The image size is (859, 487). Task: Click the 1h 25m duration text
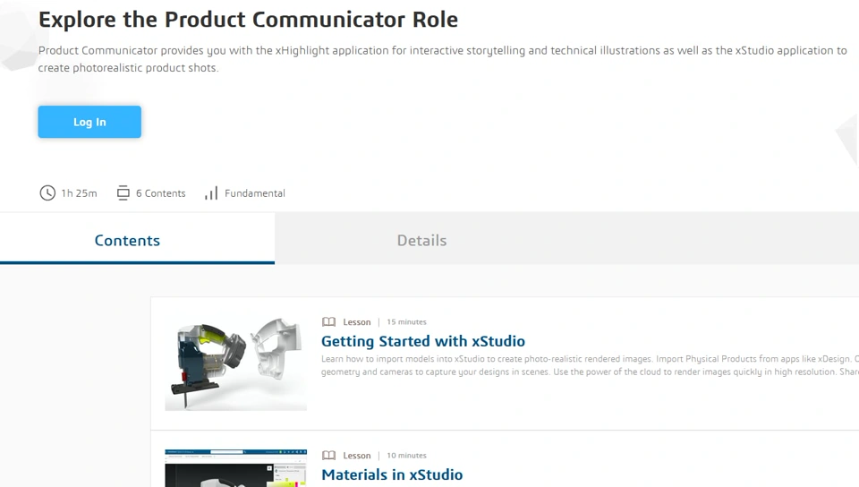pos(79,193)
